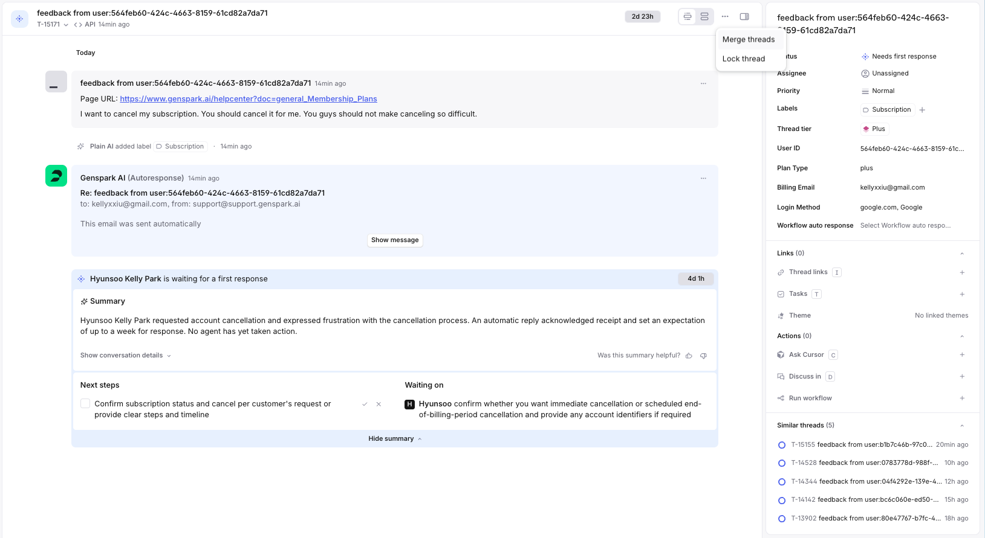The image size is (985, 538).
Task: Switch to expanded thread view
Action: pyautogui.click(x=704, y=16)
